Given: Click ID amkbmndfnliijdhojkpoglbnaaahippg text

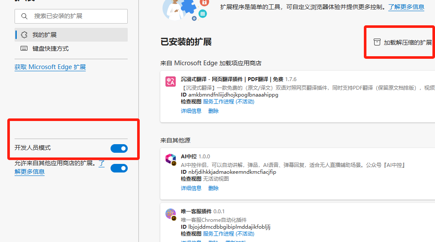Looking at the screenshot, I should [x=229, y=95].
